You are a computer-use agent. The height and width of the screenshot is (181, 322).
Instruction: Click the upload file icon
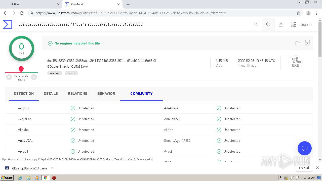click(x=281, y=24)
